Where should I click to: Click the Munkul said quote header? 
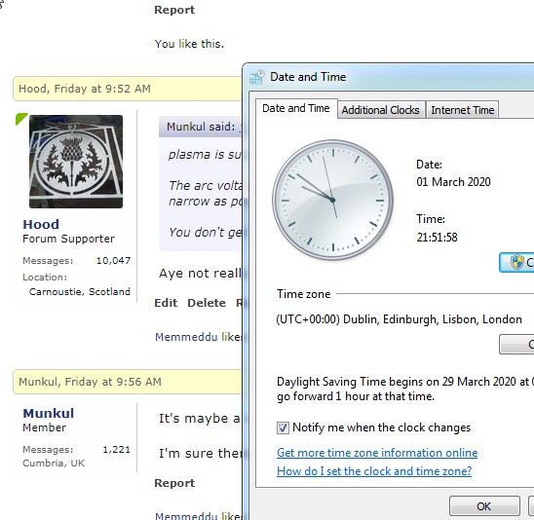click(x=201, y=127)
